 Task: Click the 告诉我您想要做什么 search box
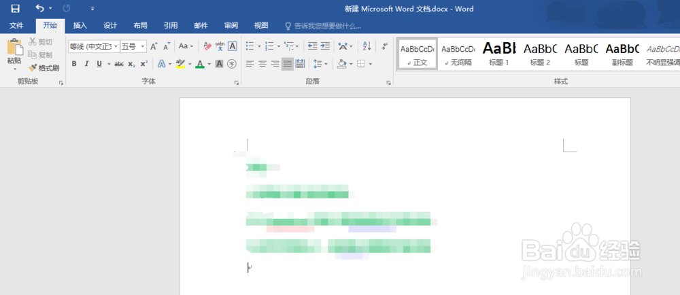(x=323, y=26)
